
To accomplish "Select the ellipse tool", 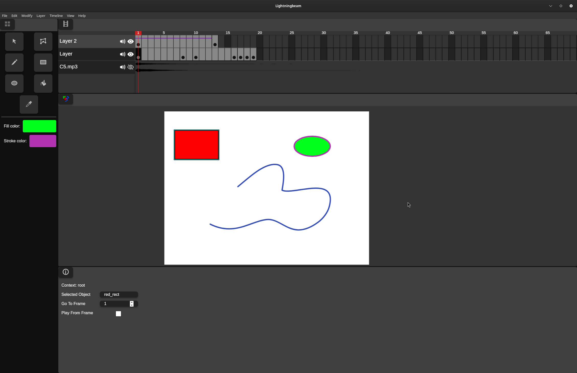I will point(14,83).
